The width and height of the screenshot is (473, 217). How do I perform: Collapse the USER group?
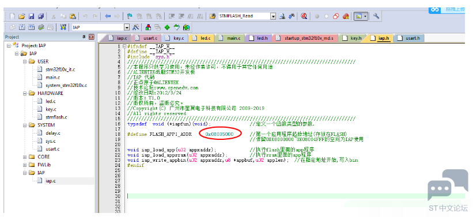(x=25, y=62)
